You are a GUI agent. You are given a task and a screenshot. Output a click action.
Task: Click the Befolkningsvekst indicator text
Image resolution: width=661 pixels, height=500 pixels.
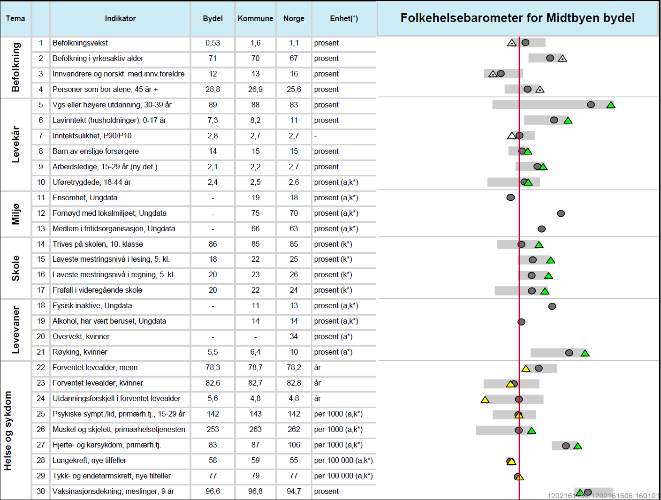80,43
